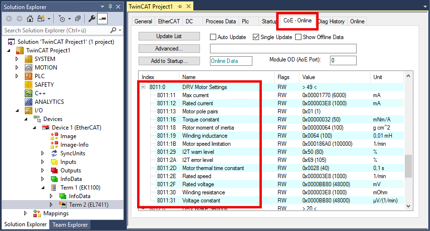430x231 pixels.
Task: Collapse the 8011:0 DRV Motor Settings entry
Action: point(143,87)
